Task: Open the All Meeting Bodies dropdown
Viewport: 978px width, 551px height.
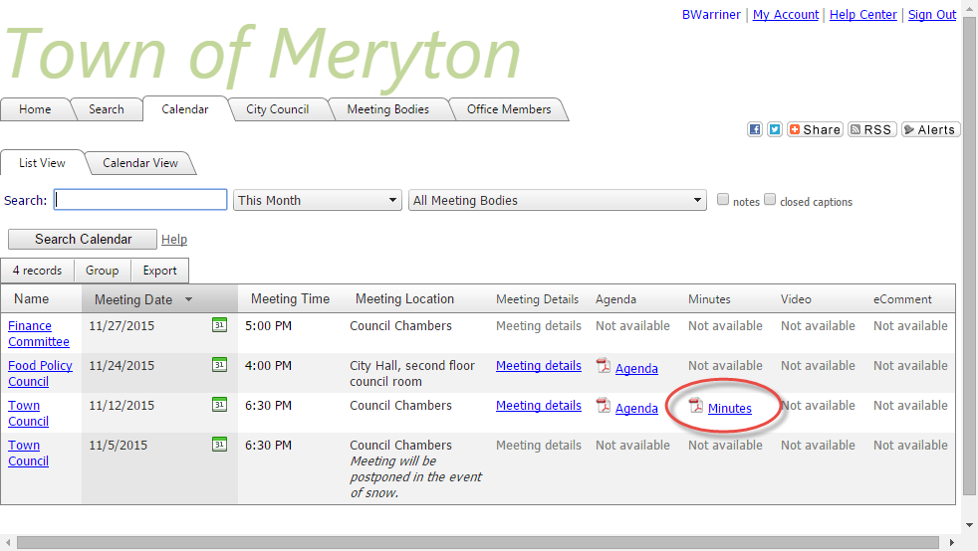Action: point(558,201)
